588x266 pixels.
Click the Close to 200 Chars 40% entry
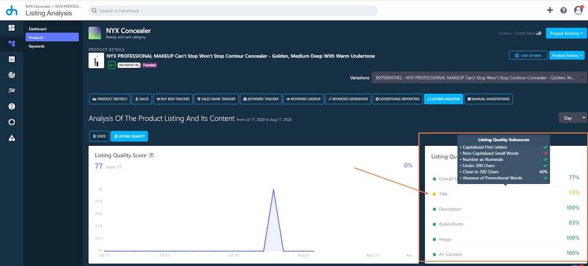pyautogui.click(x=503, y=172)
